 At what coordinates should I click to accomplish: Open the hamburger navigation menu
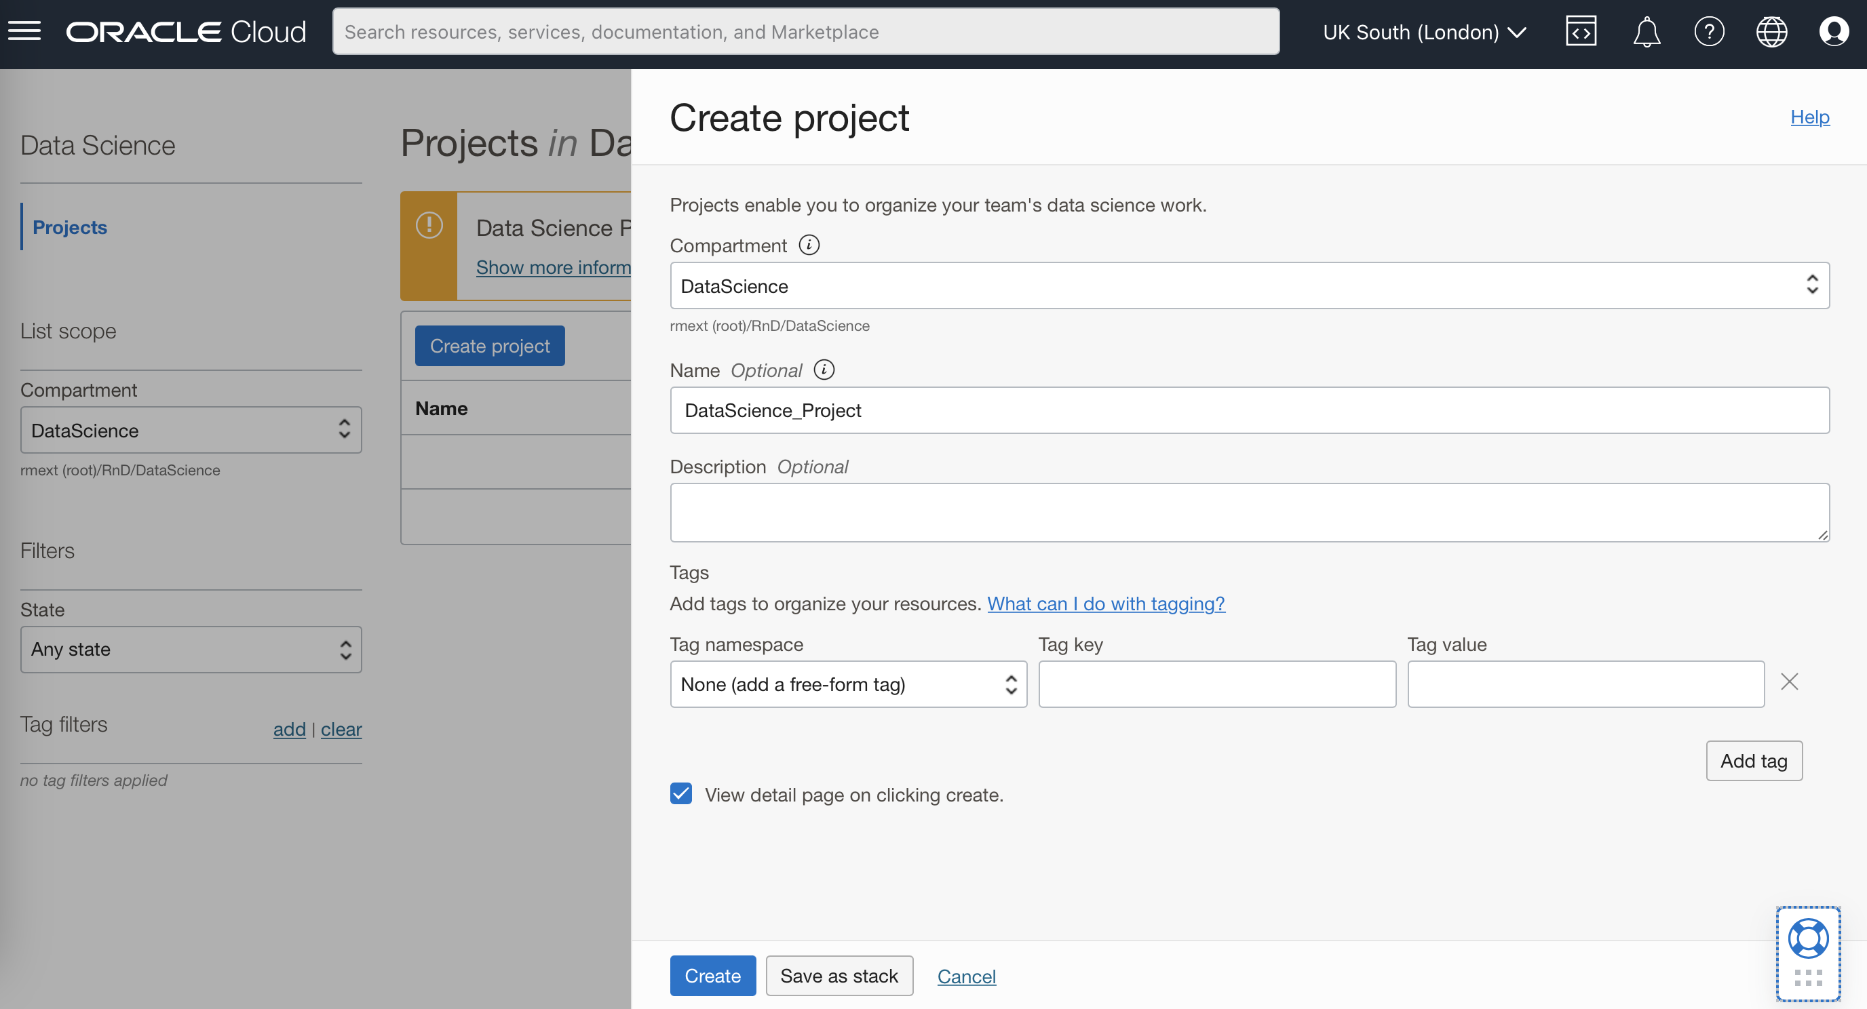[24, 31]
